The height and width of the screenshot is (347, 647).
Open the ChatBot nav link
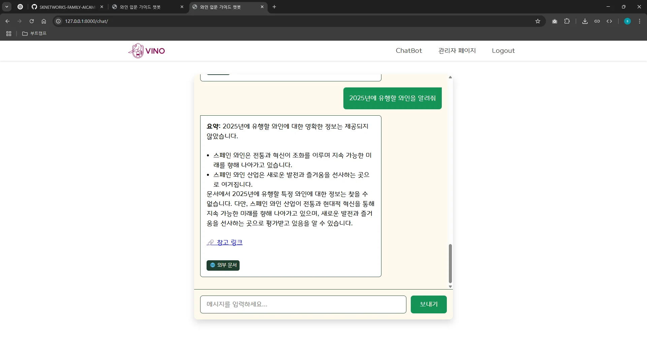pyautogui.click(x=409, y=51)
